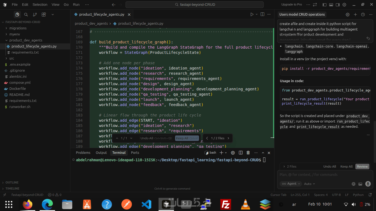Open the editor More Actions menu
The image size is (376, 211).
[x=269, y=14]
